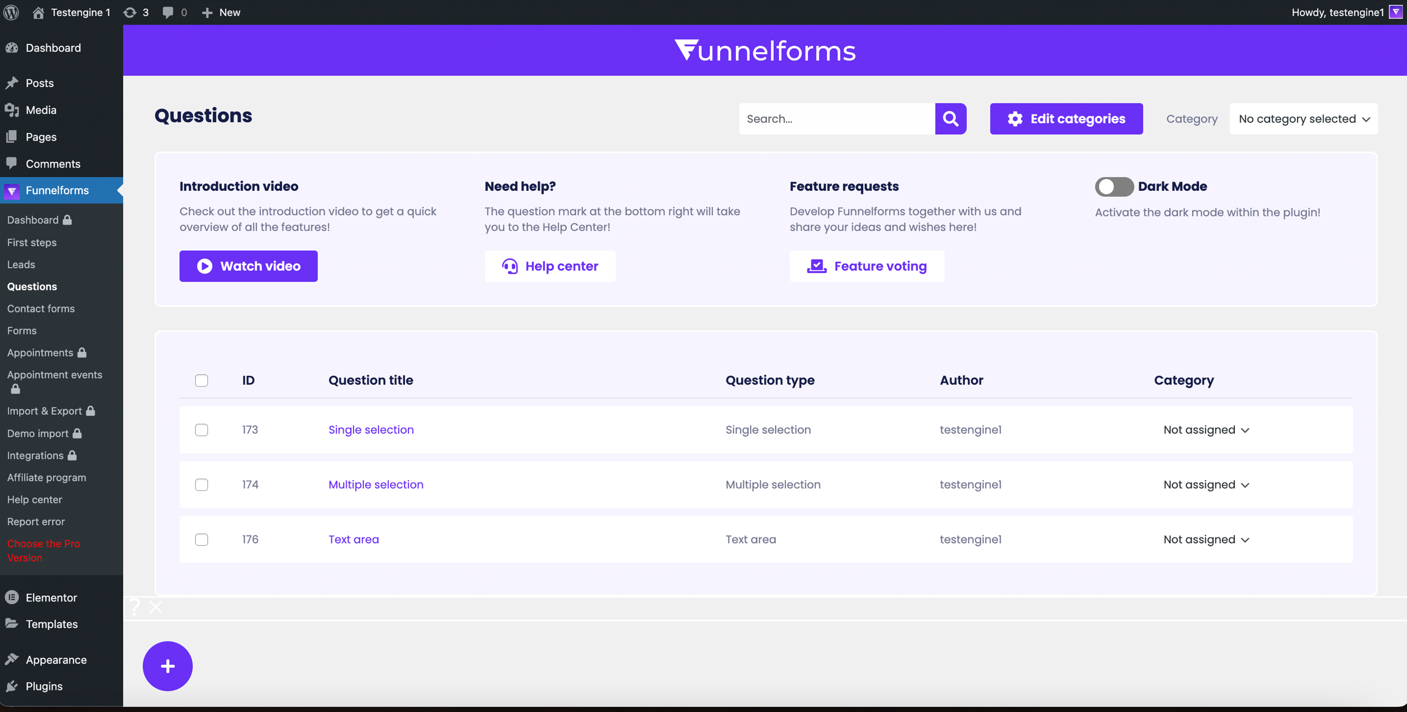Click the Dashboard gauge icon in sidebar
This screenshot has width=1407, height=712.
pyautogui.click(x=12, y=47)
